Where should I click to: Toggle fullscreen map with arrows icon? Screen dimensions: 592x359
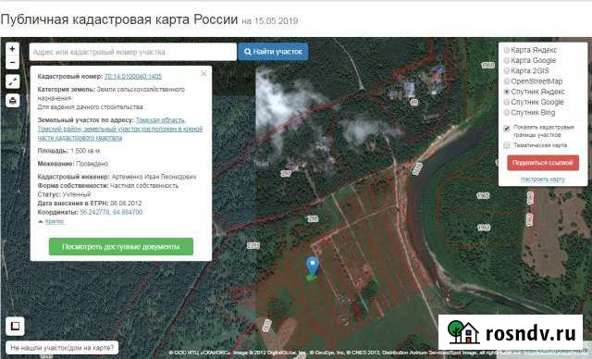pos(12,81)
